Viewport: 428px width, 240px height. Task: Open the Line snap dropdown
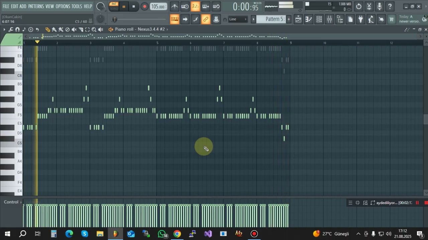point(238,19)
